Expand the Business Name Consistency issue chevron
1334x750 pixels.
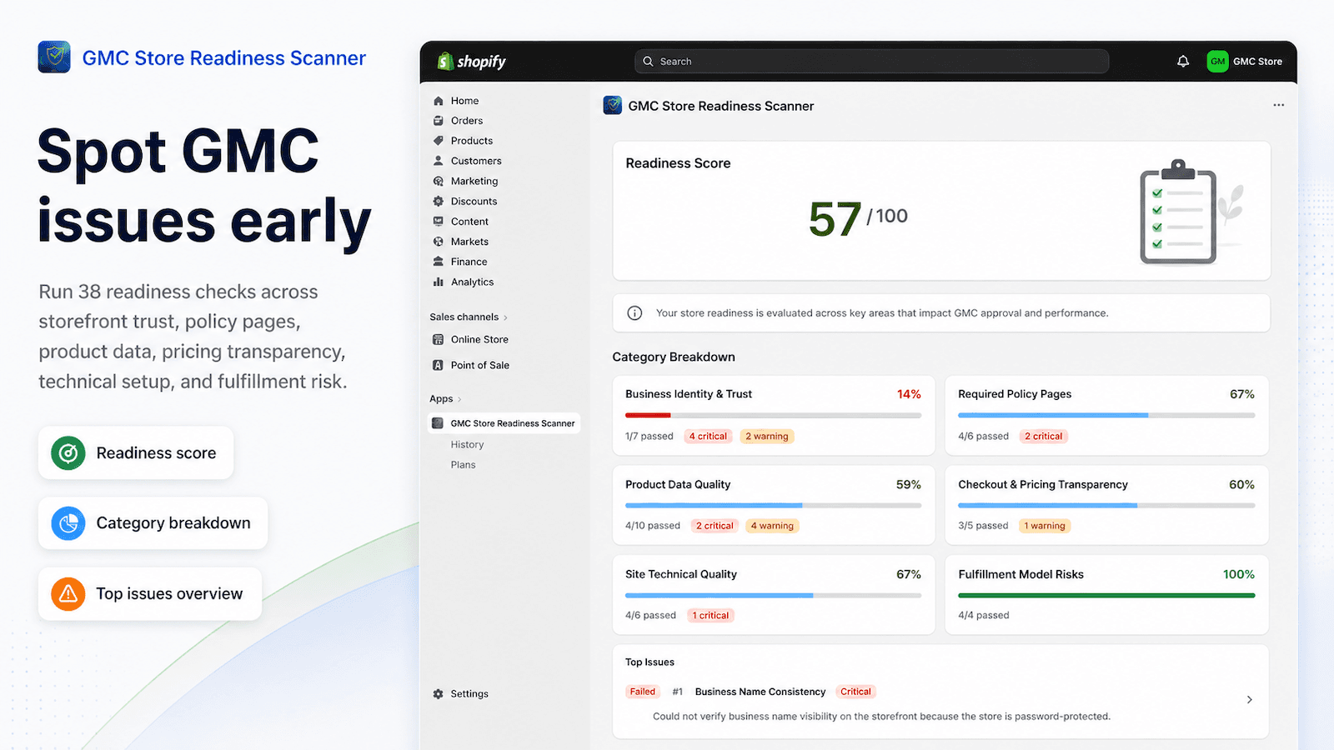(1249, 700)
